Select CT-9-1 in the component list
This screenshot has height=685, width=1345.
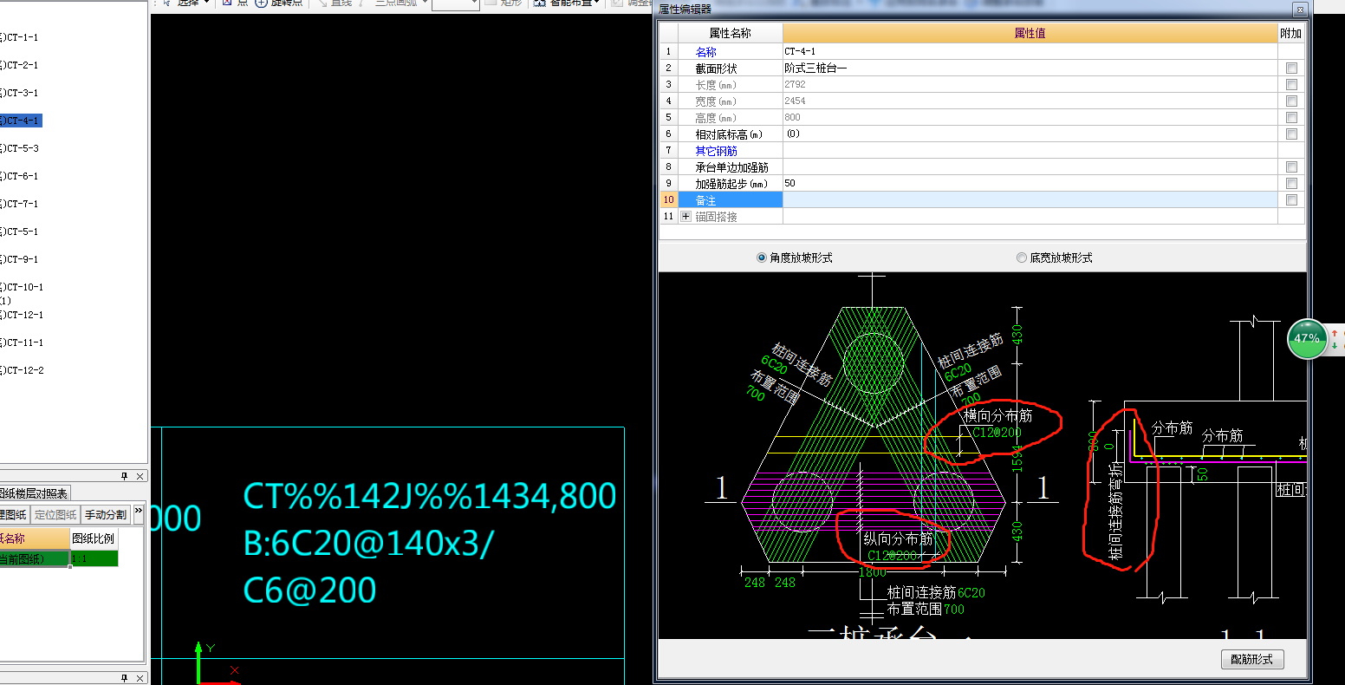point(21,259)
